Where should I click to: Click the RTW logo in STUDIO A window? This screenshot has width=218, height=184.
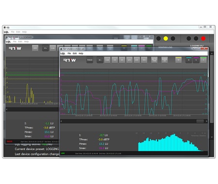point(15,48)
